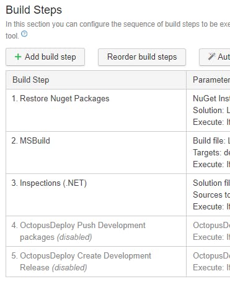This screenshot has height=284, width=230.
Task: Click OctopusDeploy parameters of step 5
Action: click(211, 256)
